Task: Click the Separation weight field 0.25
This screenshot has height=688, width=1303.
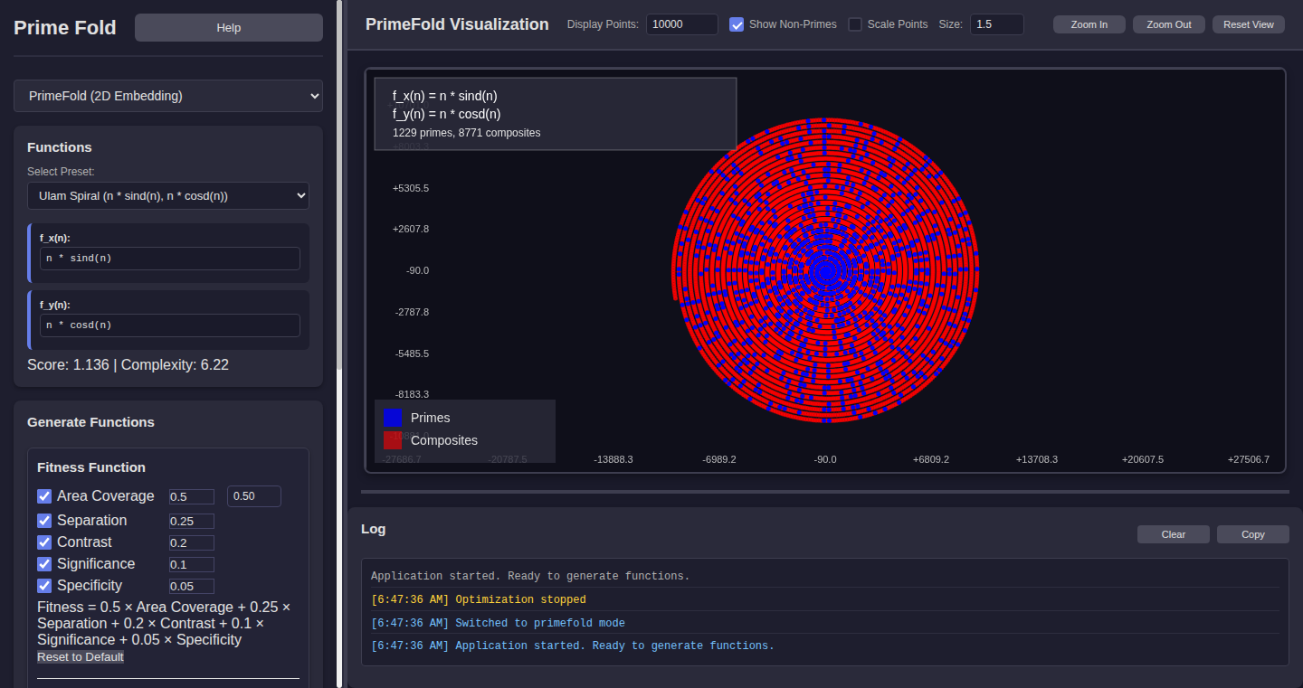Action: coord(192,521)
